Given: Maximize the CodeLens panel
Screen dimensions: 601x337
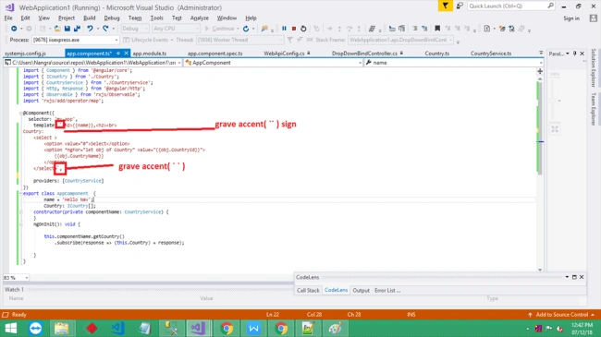Looking at the screenshot, I should [x=574, y=277].
